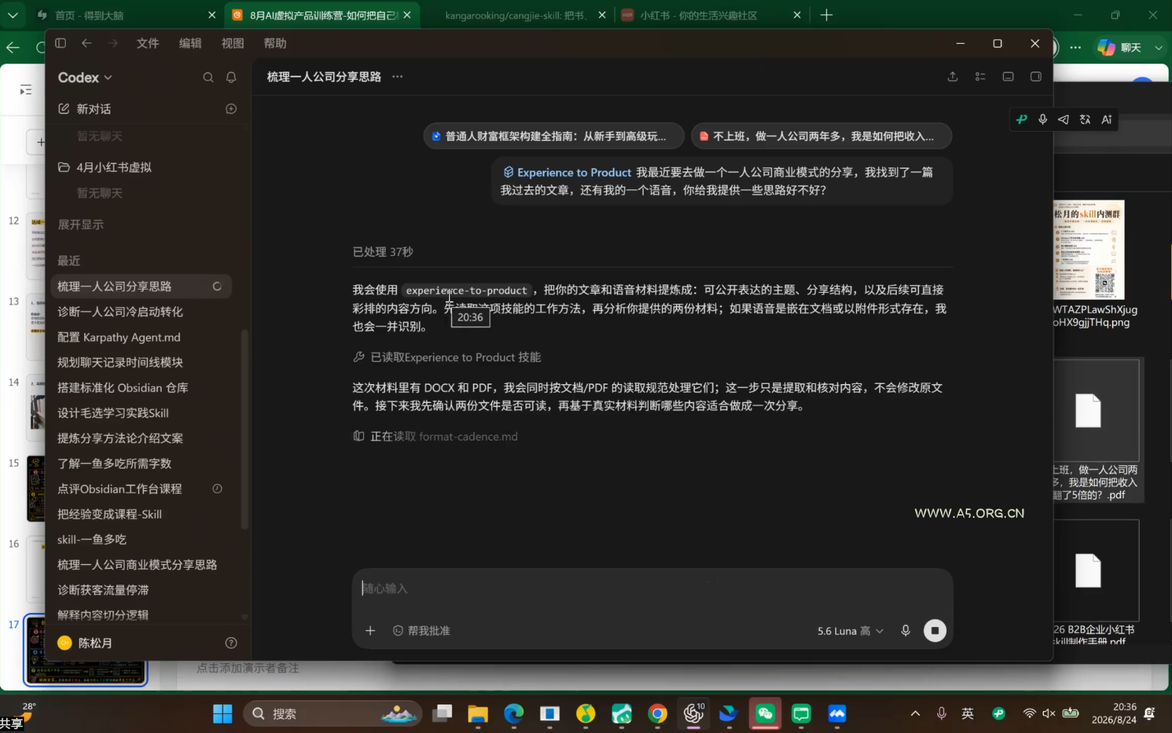Open the 陈松月 account entry
1172x733 pixels.
coord(85,643)
